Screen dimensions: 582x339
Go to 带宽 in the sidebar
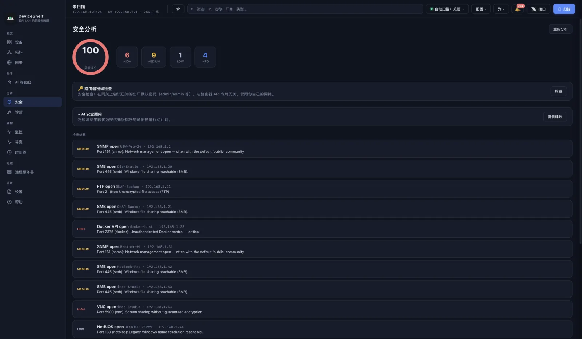[33, 142]
